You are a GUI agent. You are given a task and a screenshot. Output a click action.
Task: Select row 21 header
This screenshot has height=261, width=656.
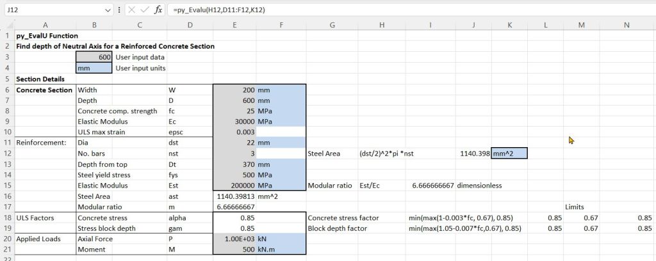click(x=6, y=249)
